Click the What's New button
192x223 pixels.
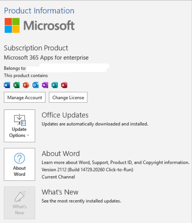click(x=20, y=203)
